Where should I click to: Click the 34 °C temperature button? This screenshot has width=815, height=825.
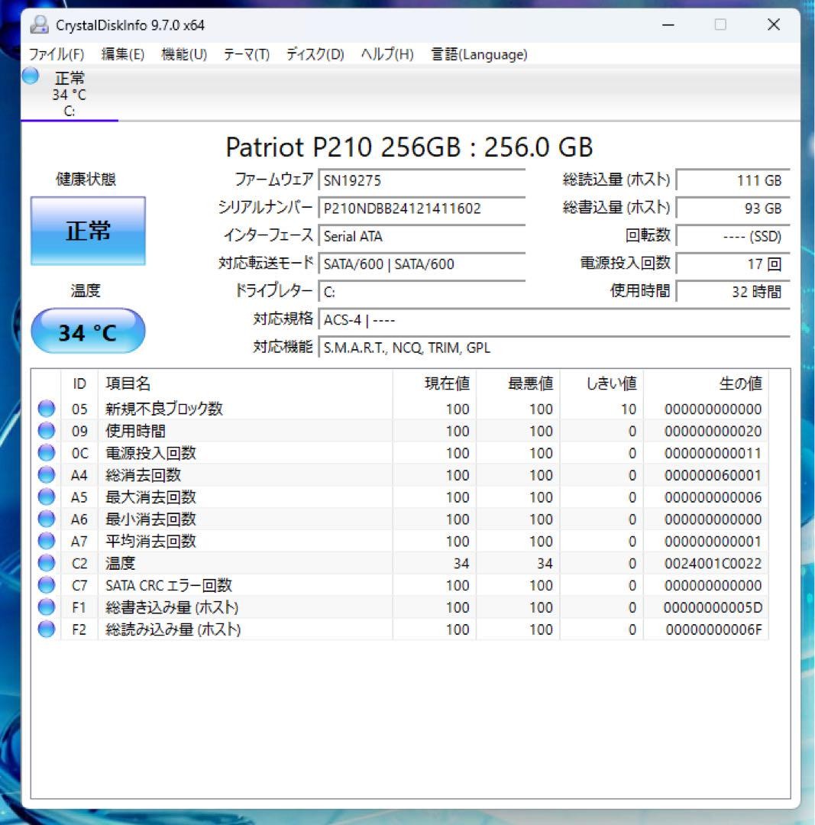click(x=88, y=331)
